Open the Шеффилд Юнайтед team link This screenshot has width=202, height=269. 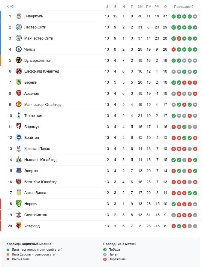[x=42, y=71]
